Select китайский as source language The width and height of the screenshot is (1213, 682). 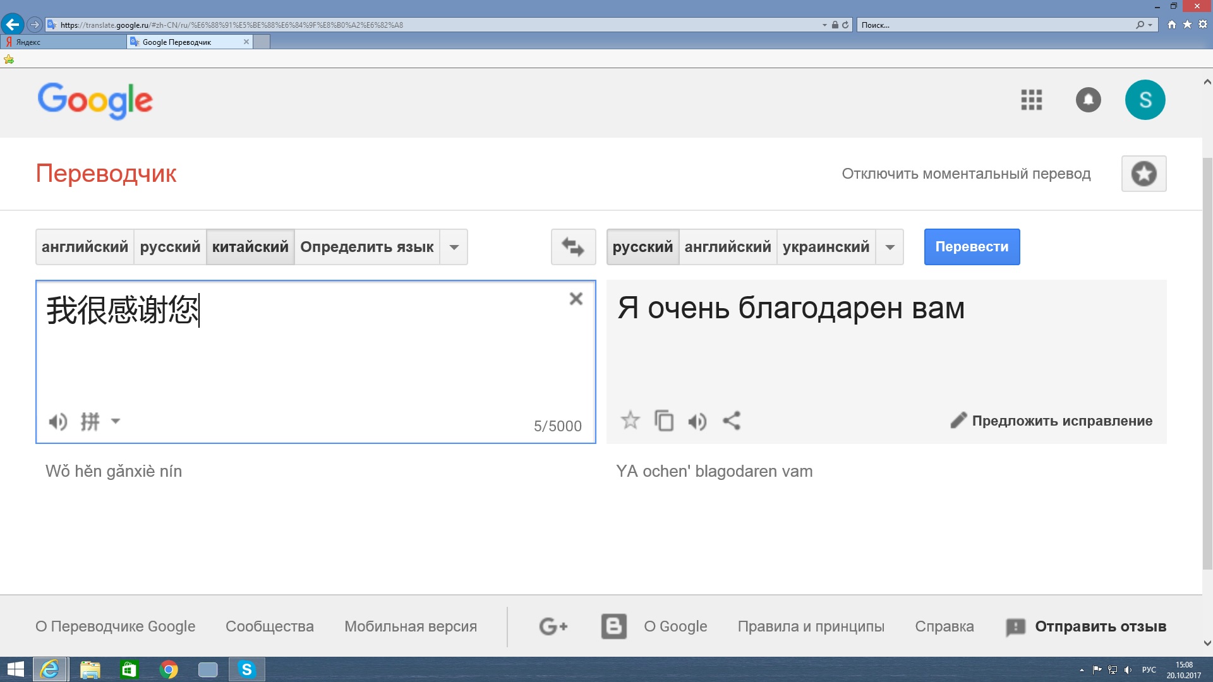250,247
